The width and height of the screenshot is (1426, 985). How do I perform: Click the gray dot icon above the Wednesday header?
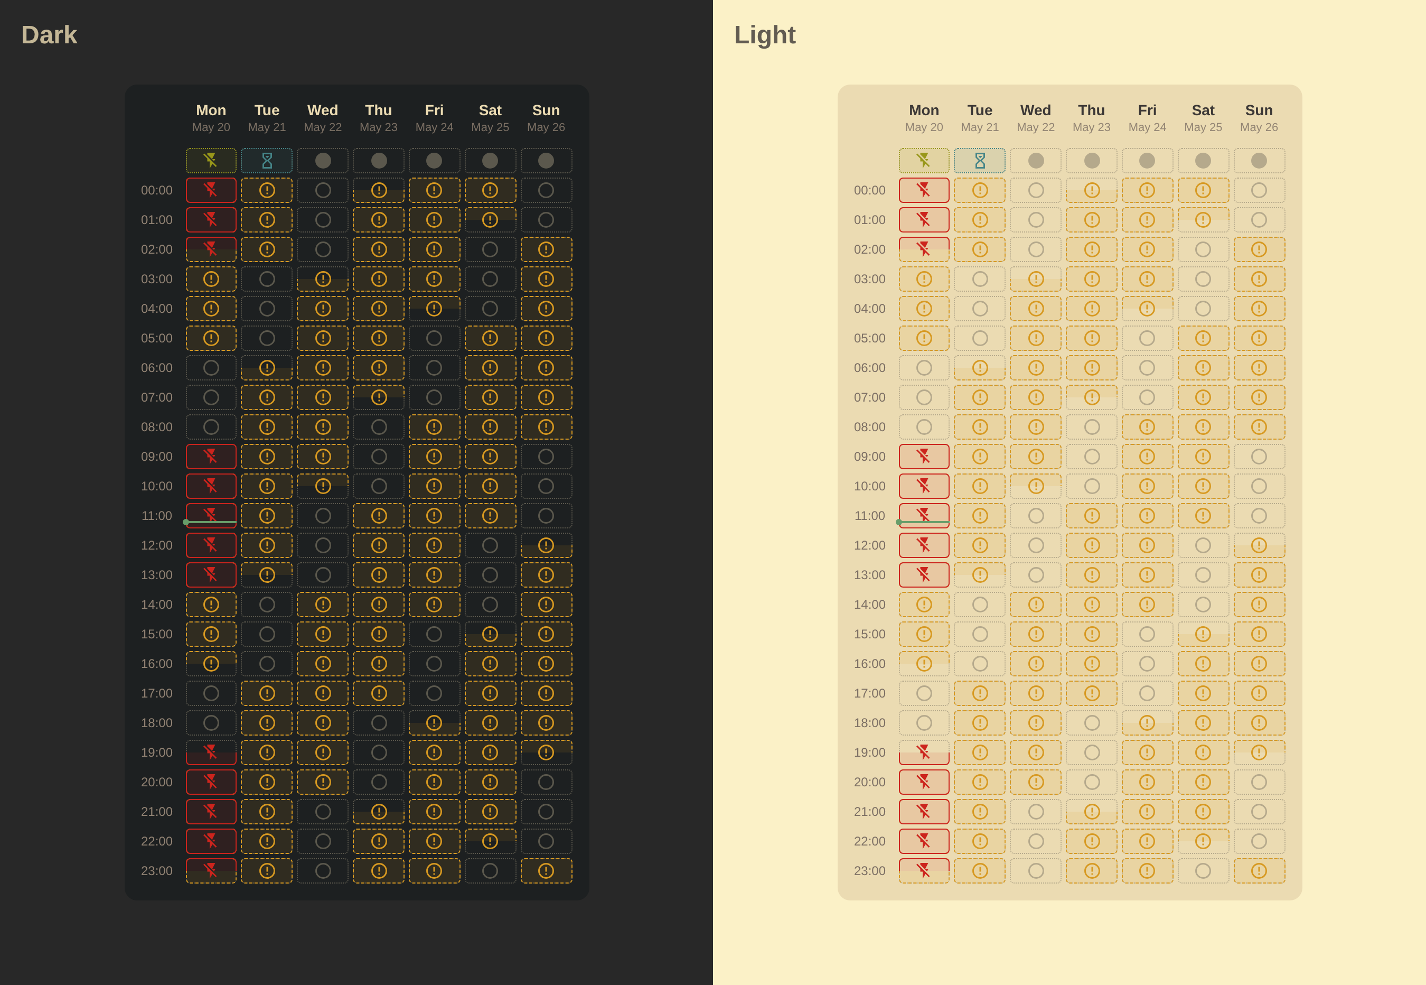coord(323,160)
